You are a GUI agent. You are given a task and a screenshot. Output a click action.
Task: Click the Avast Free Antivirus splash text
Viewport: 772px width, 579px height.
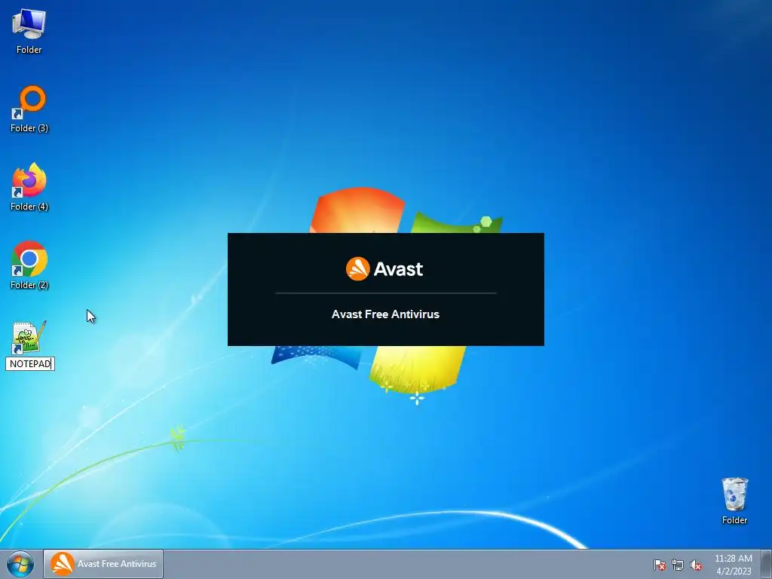click(x=385, y=314)
